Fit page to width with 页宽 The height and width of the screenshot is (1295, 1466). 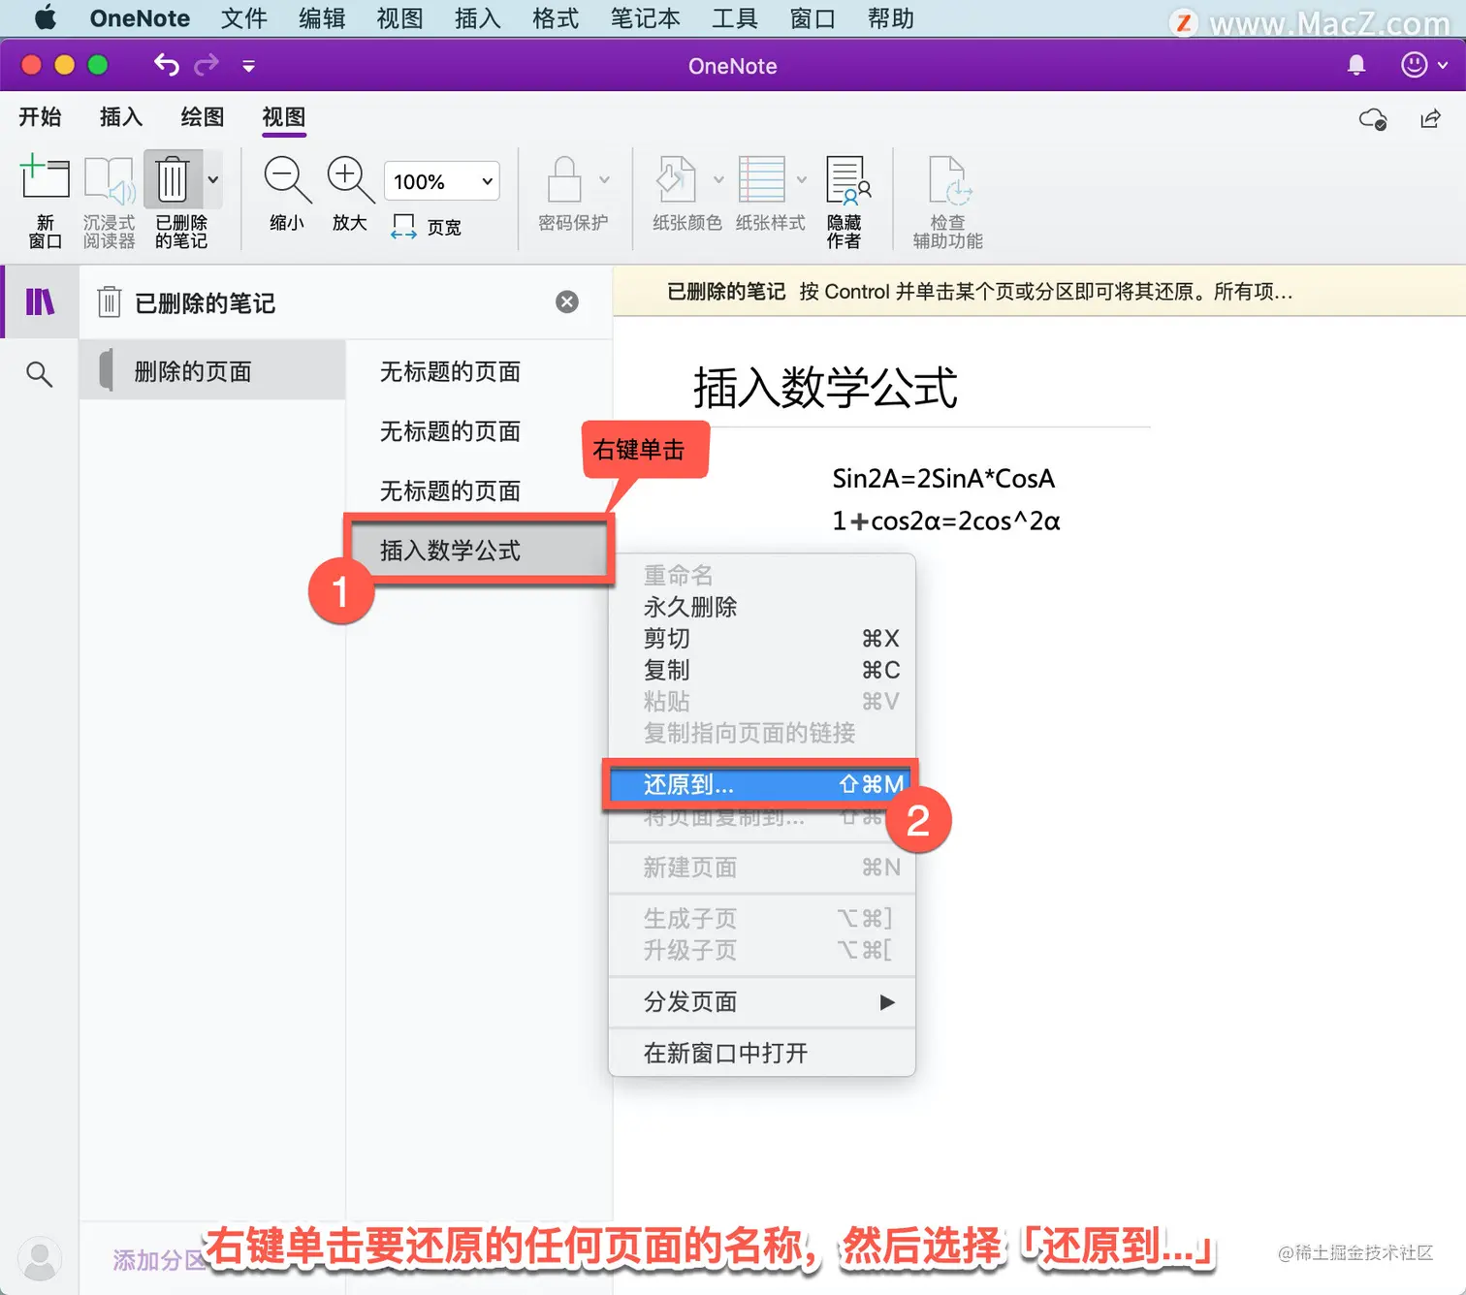point(427,227)
